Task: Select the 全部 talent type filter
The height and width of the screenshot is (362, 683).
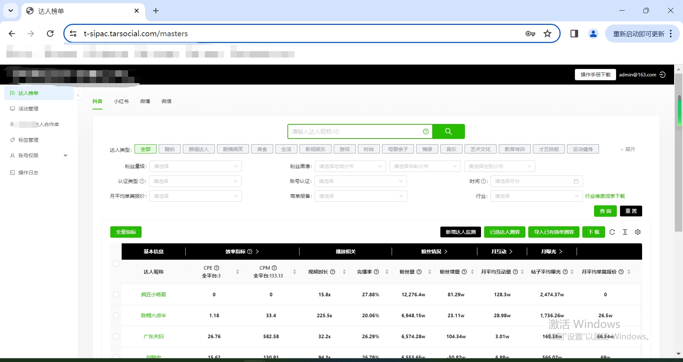Action: point(145,149)
